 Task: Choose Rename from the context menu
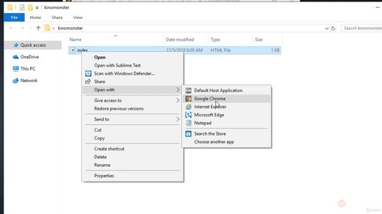[x=133, y=165]
